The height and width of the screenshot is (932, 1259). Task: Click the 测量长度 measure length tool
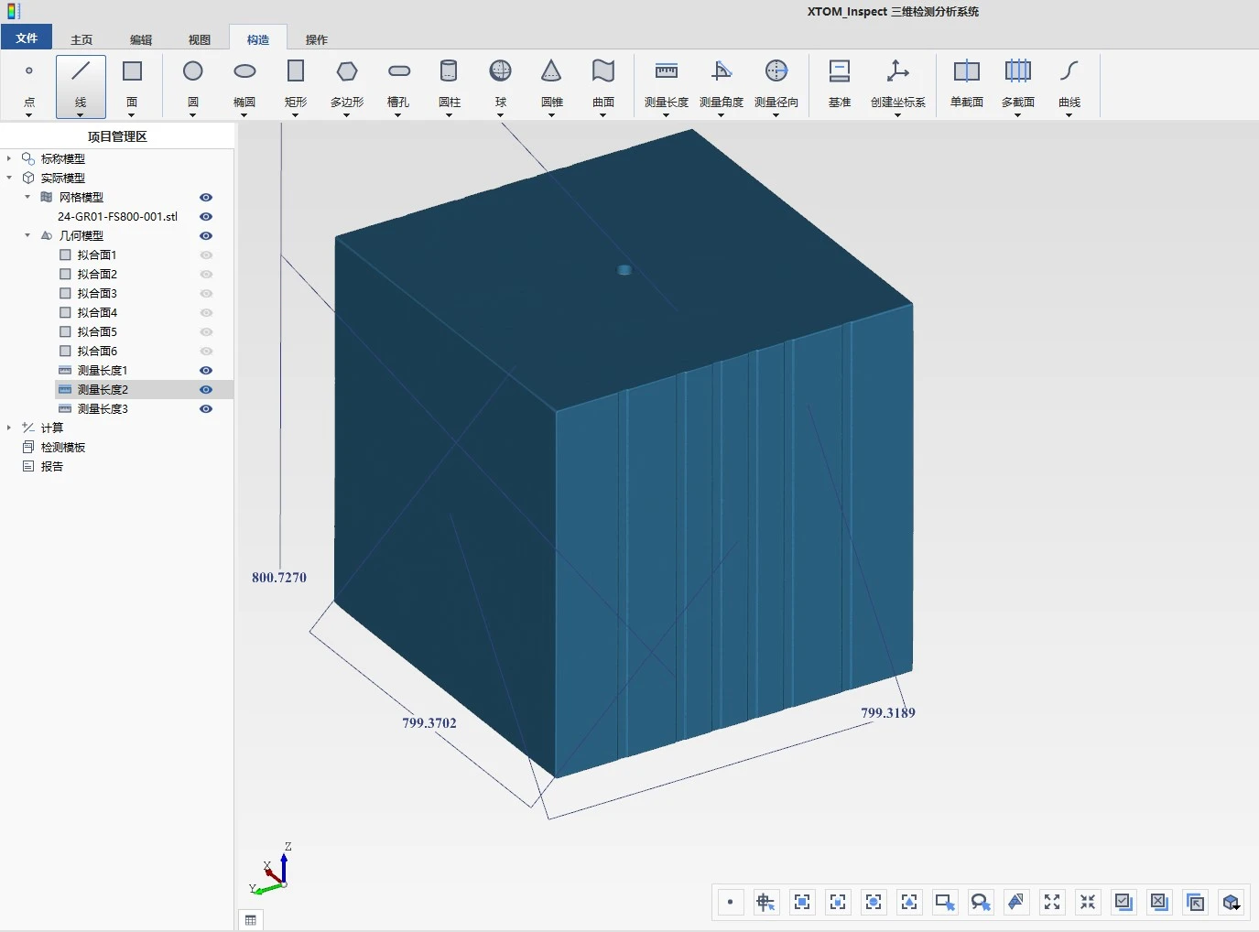(x=667, y=84)
